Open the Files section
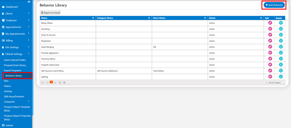291x128 pixels. click(6, 81)
